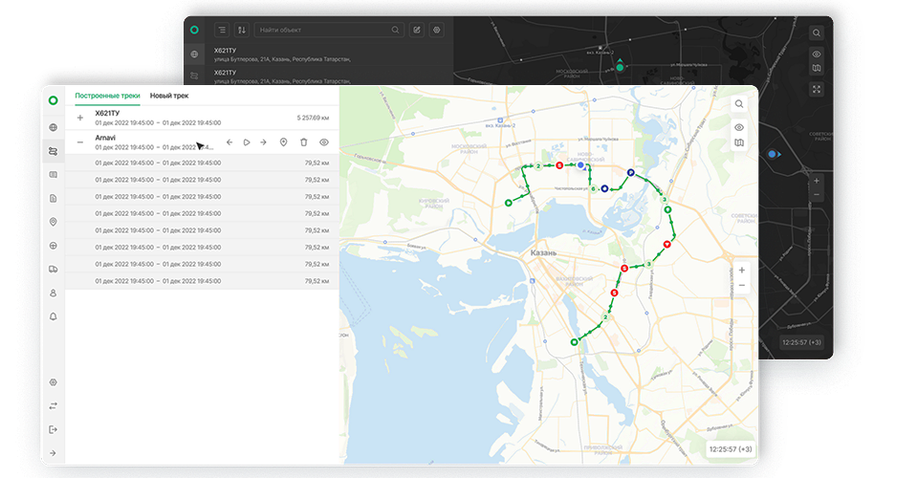The width and height of the screenshot is (918, 478).
Task: Switch to Новый трек tab
Action: (x=169, y=96)
